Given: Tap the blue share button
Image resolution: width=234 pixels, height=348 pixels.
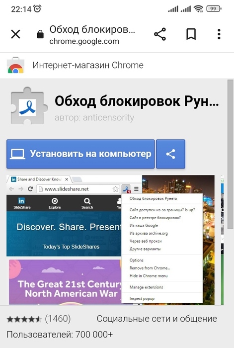Looking at the screenshot, I should [170, 154].
